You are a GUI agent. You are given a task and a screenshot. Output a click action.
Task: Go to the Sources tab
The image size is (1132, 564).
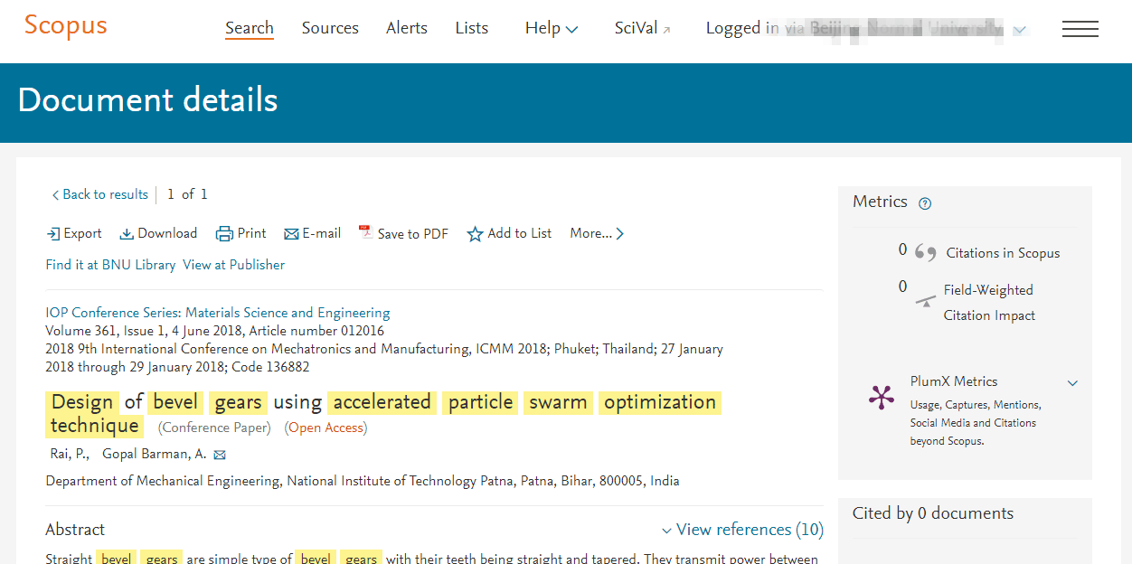pyautogui.click(x=330, y=28)
